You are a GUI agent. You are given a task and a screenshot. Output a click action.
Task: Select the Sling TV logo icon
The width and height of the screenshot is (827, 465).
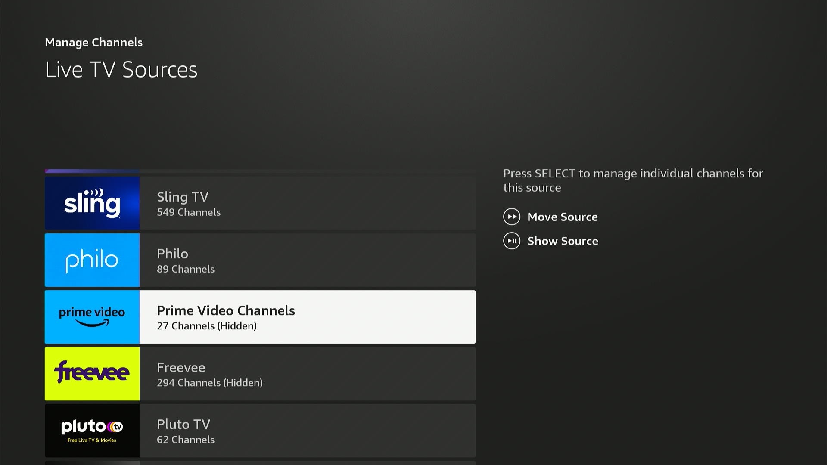(92, 203)
